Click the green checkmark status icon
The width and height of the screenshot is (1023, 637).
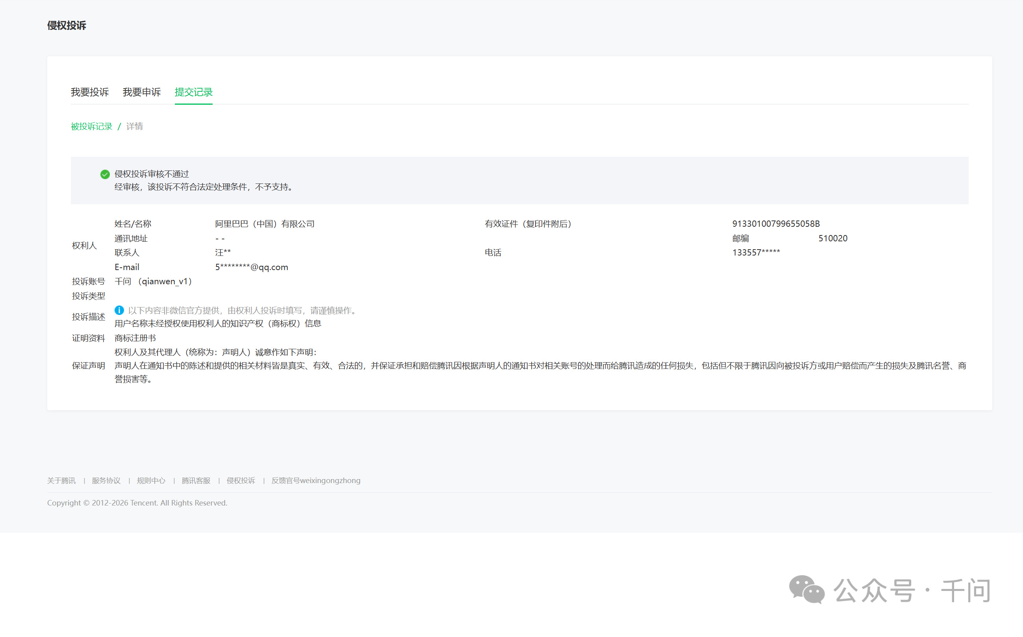(105, 174)
